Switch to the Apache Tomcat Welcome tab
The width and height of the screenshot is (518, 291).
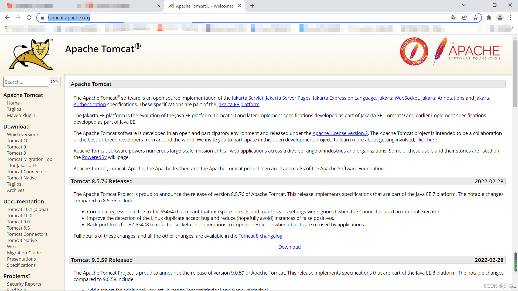click(204, 6)
